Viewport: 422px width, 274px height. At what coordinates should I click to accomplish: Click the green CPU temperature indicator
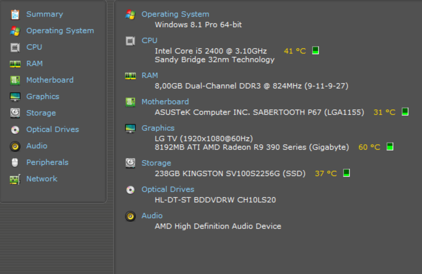[315, 50]
